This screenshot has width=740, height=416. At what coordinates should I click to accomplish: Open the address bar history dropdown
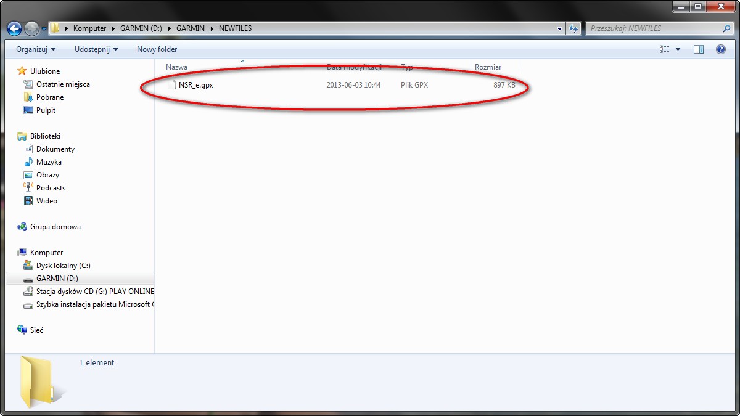point(559,28)
